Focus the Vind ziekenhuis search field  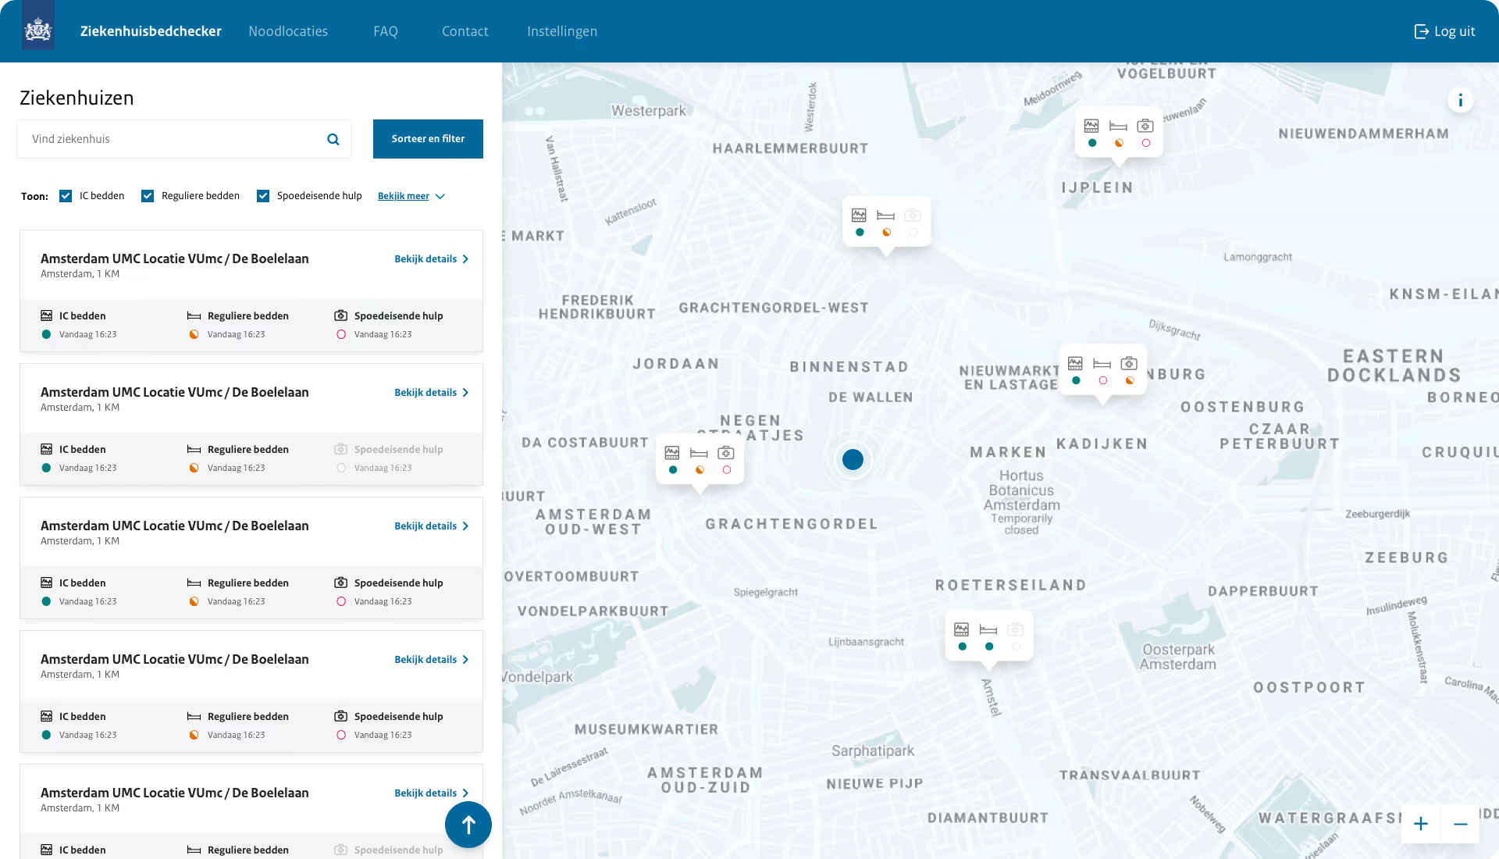(184, 139)
